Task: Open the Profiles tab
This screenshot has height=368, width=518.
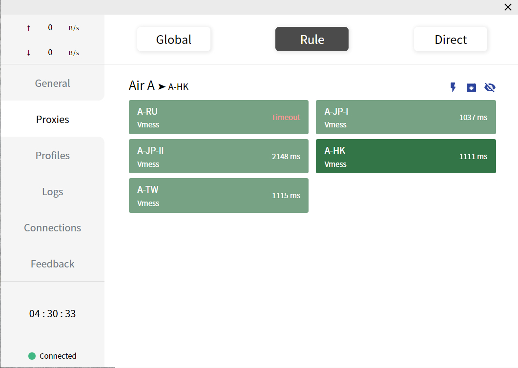Action: click(x=52, y=156)
